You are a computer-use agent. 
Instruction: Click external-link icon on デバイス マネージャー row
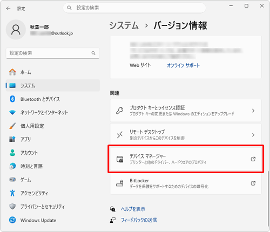(x=253, y=159)
